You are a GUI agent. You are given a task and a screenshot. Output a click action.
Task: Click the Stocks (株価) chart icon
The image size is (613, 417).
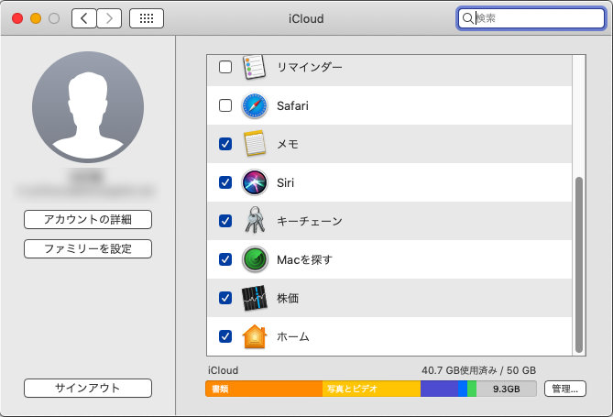255,298
